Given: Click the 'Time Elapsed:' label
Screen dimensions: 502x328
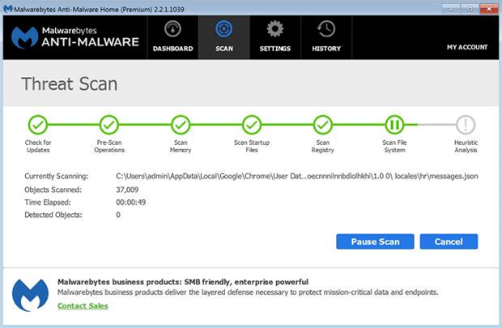Looking at the screenshot, I should point(48,202).
